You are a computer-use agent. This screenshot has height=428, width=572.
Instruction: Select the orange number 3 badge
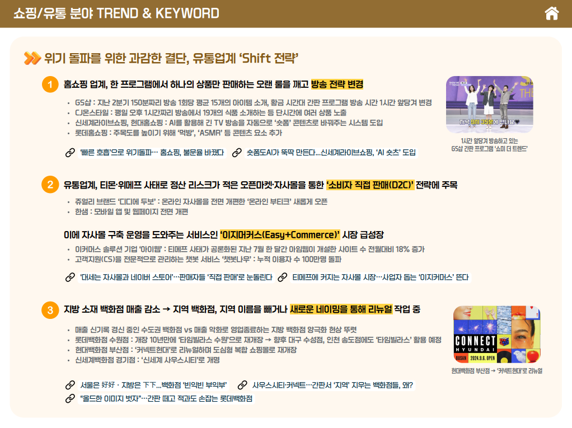tap(50, 310)
